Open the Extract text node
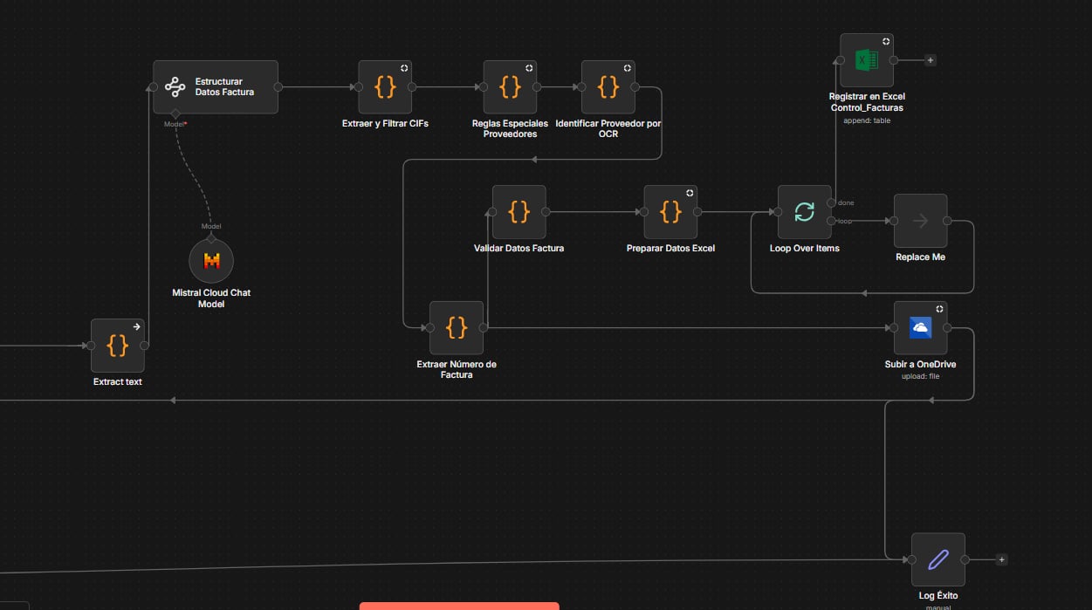The image size is (1092, 610). pos(118,346)
